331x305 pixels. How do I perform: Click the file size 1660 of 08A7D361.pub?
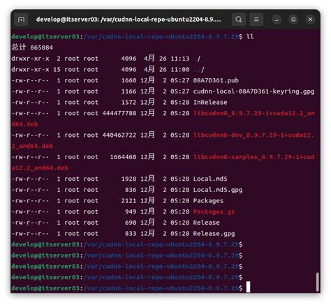128,80
